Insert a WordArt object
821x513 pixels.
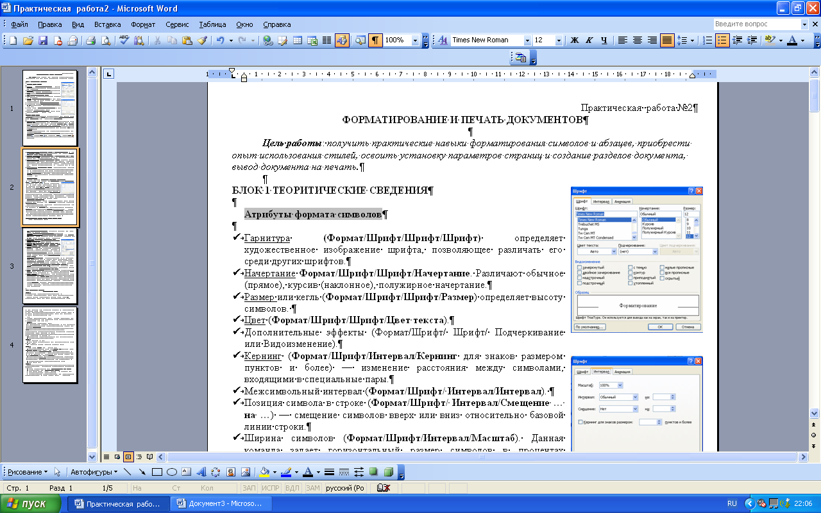[x=201, y=472]
